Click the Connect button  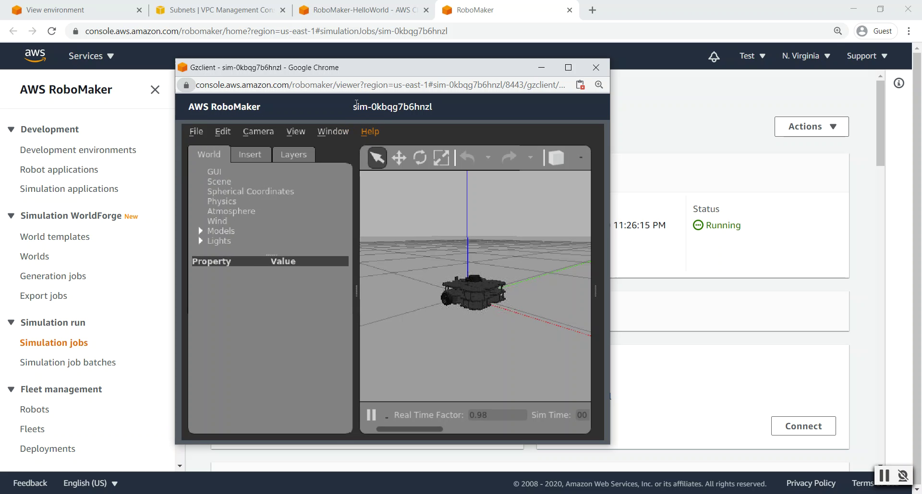point(803,426)
